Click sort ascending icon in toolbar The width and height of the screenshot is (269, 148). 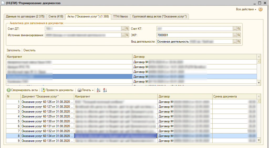pyautogui.click(x=99, y=90)
